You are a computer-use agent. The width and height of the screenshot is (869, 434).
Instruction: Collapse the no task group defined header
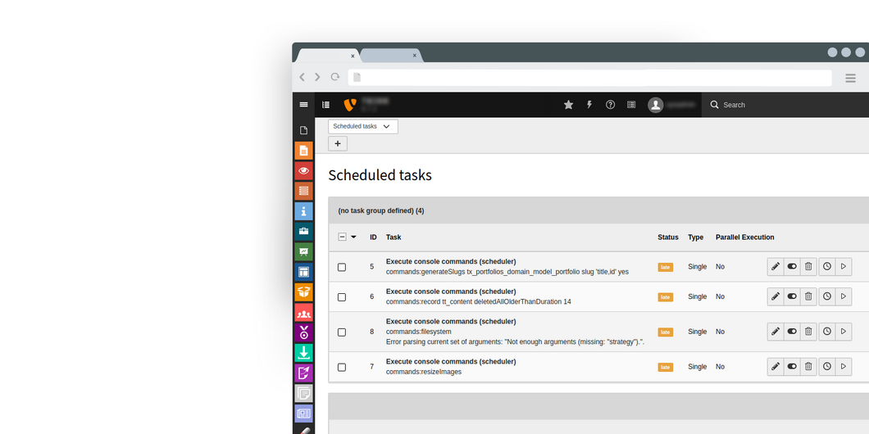point(598,210)
